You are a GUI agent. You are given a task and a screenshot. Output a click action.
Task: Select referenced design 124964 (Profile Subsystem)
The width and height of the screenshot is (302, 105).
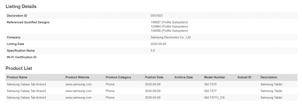[x=169, y=26]
